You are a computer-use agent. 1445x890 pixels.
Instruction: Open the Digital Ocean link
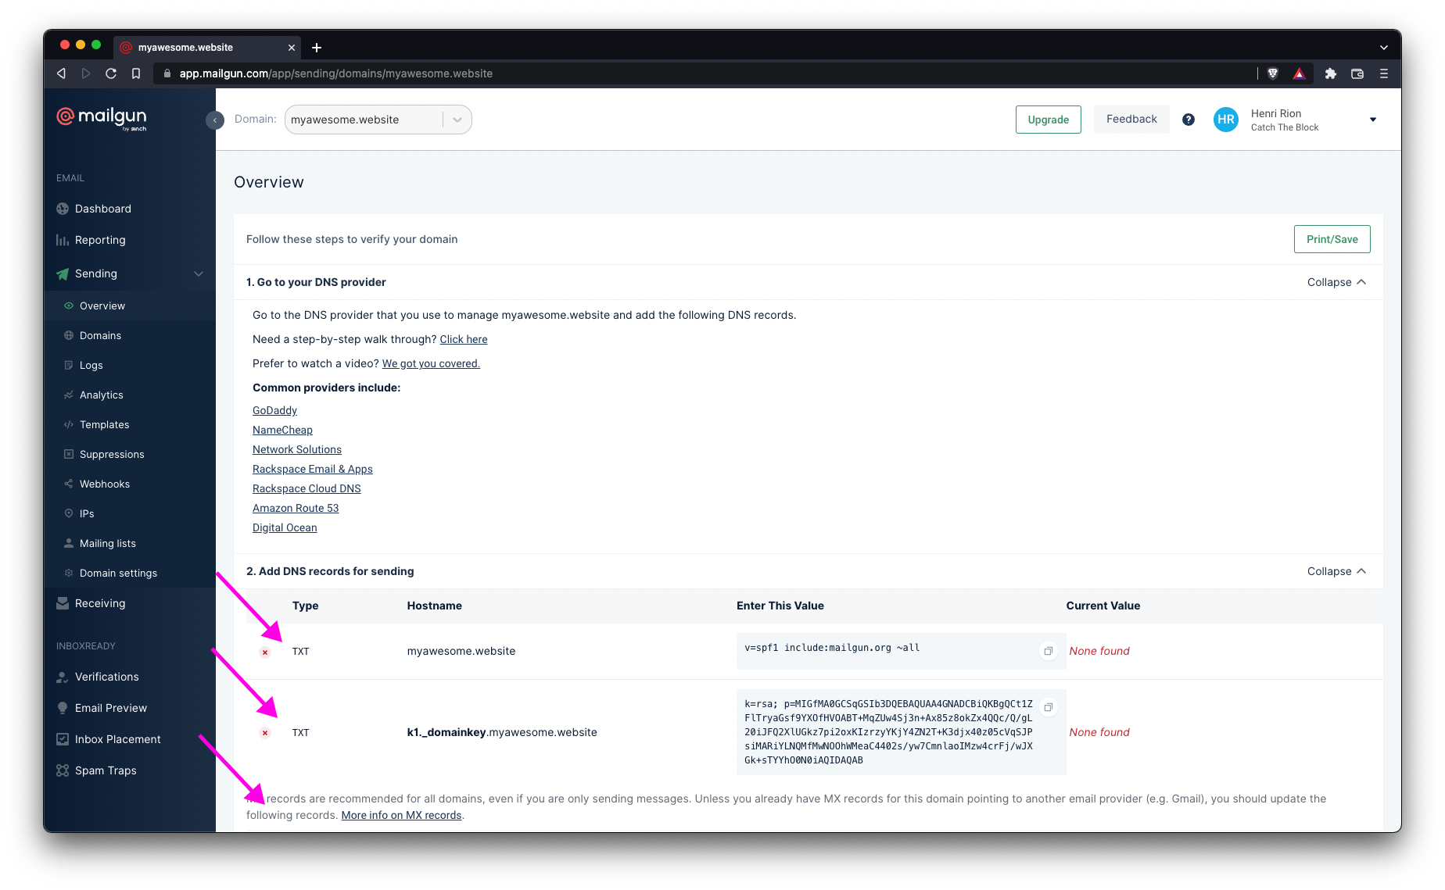[x=285, y=527]
